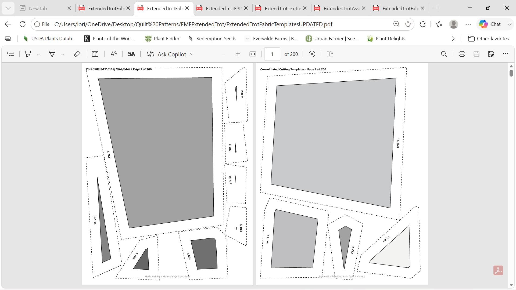Open Plant Finder bookmark
Viewport: 516px width, 290px height.
(x=162, y=39)
